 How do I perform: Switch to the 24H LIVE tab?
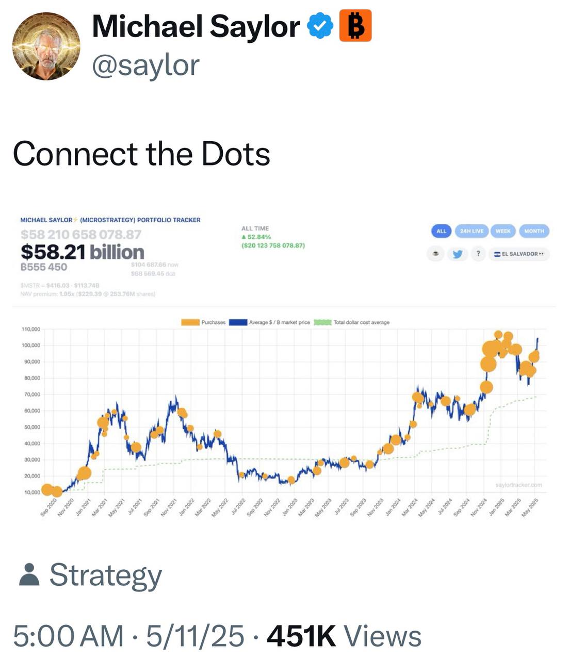(x=472, y=231)
